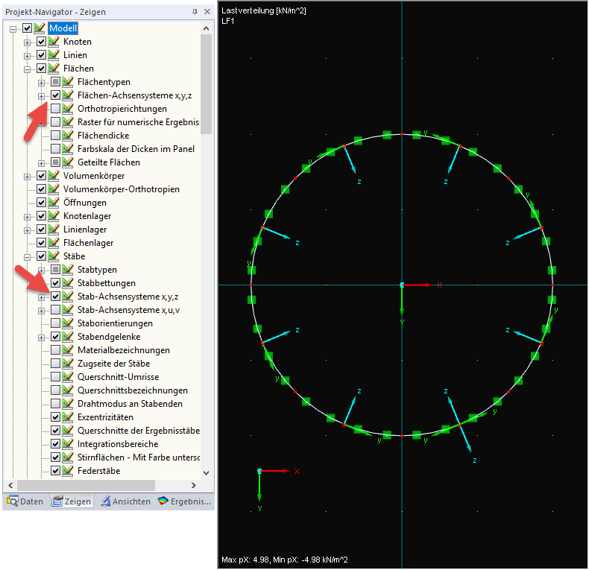Click the Daten tab magnifier icon

pyautogui.click(x=13, y=501)
